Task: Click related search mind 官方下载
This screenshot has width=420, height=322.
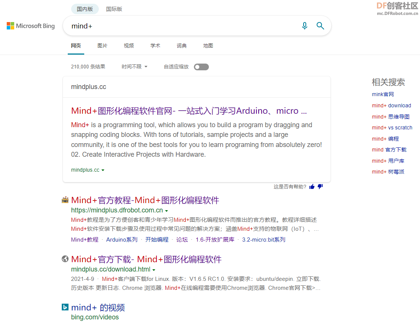Action: tap(389, 150)
